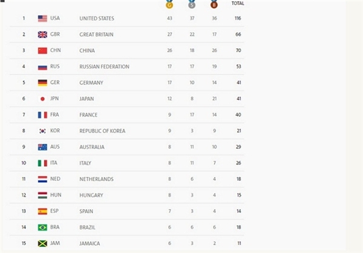Click the Brazil flag icon
Screen dimensions: 363x253
tap(42, 228)
